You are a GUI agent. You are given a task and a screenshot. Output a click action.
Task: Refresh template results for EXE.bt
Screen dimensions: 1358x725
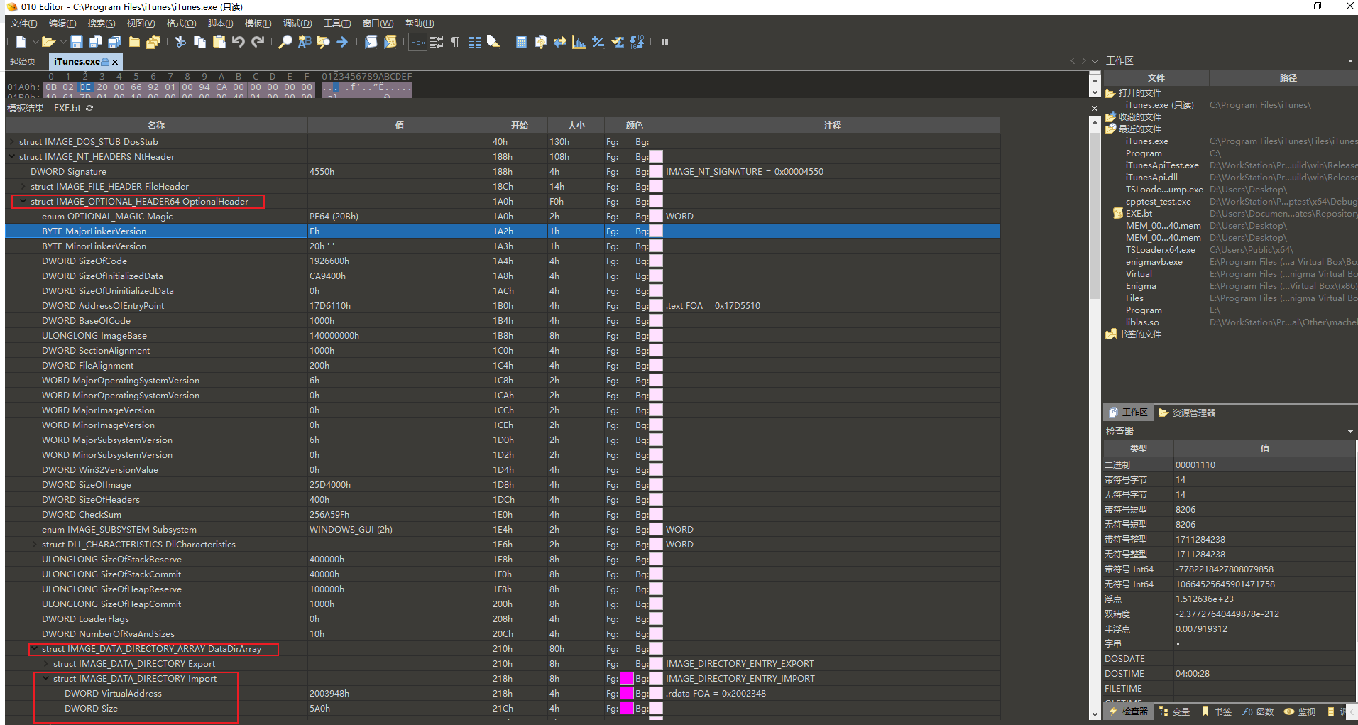pyautogui.click(x=89, y=109)
